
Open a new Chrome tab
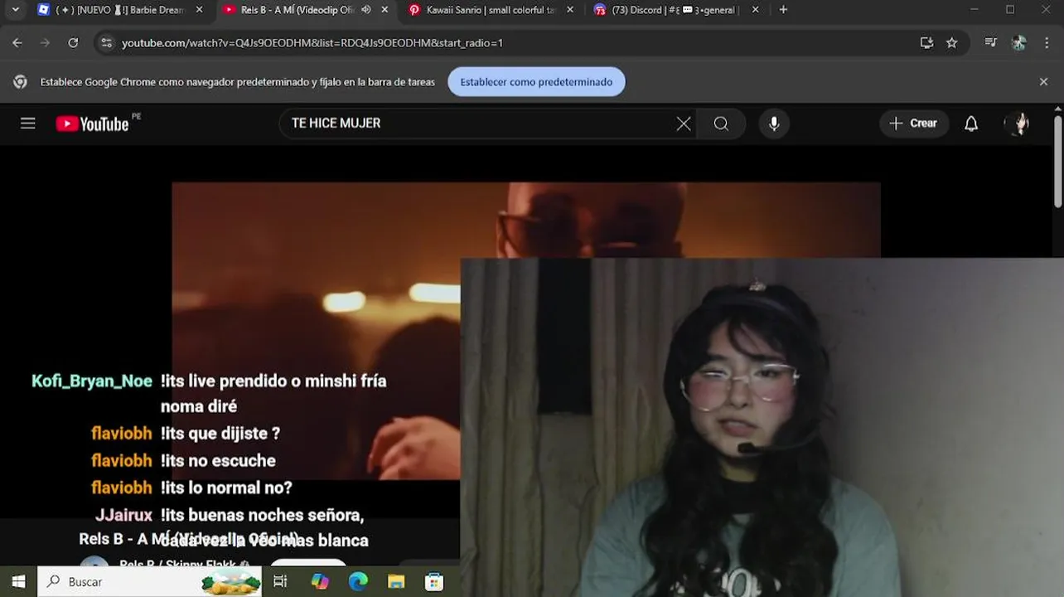[x=783, y=10]
